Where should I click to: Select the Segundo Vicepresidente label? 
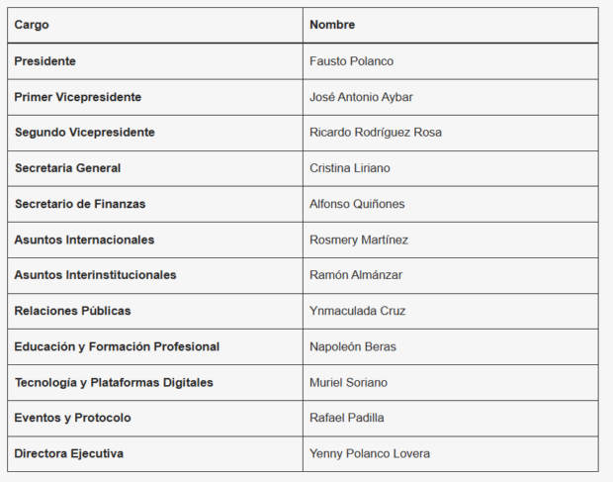[85, 133]
